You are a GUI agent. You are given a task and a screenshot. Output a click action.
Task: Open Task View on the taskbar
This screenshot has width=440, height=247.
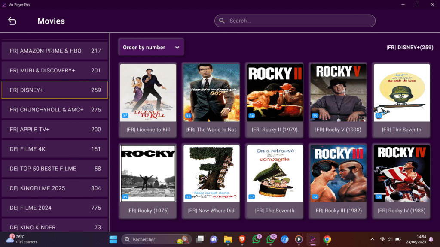200,239
